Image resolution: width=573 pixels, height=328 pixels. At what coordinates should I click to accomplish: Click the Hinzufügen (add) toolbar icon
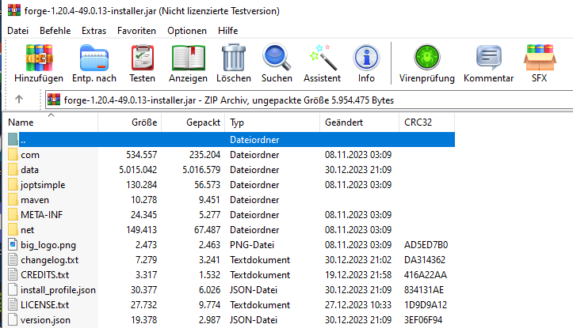(39, 58)
